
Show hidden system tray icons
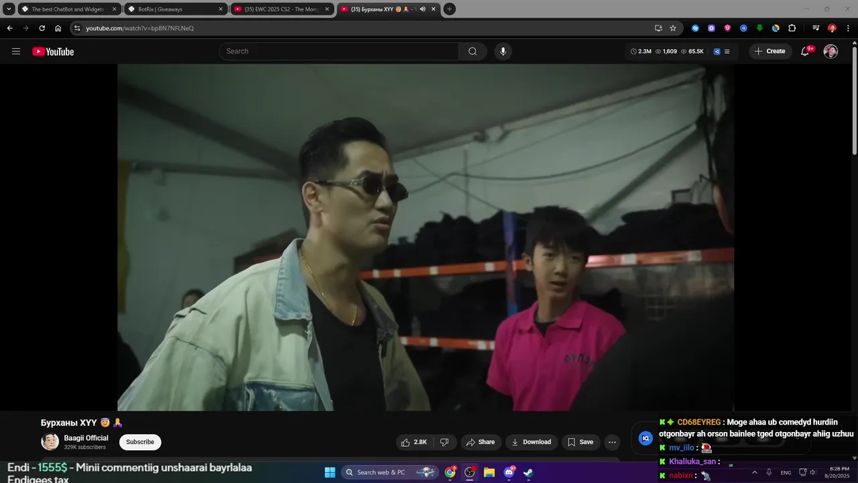[x=754, y=472]
